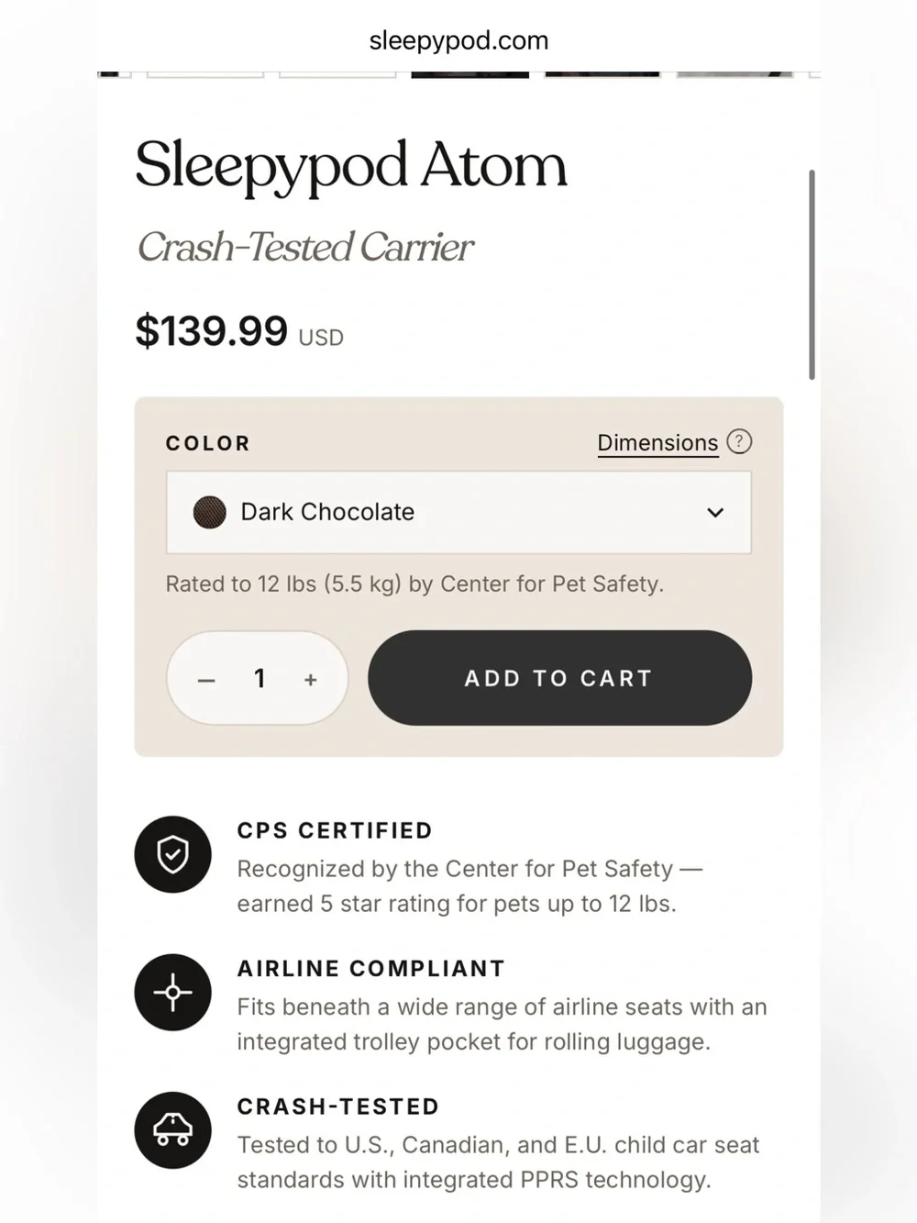Screen dimensions: 917x1223
Task: Click the Dark Chocolate color swatch
Action: [x=210, y=513]
